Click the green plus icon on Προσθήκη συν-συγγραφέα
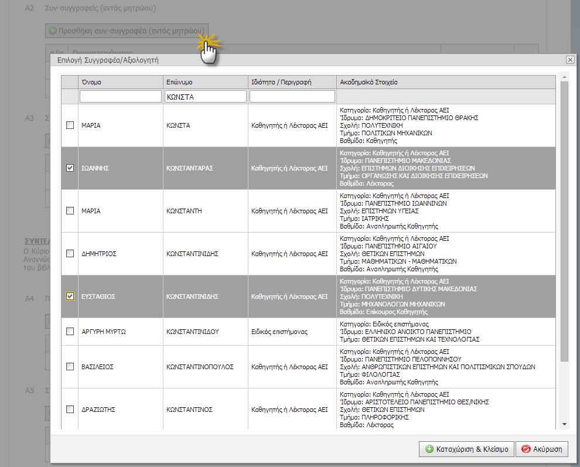The width and height of the screenshot is (580, 467). (53, 30)
